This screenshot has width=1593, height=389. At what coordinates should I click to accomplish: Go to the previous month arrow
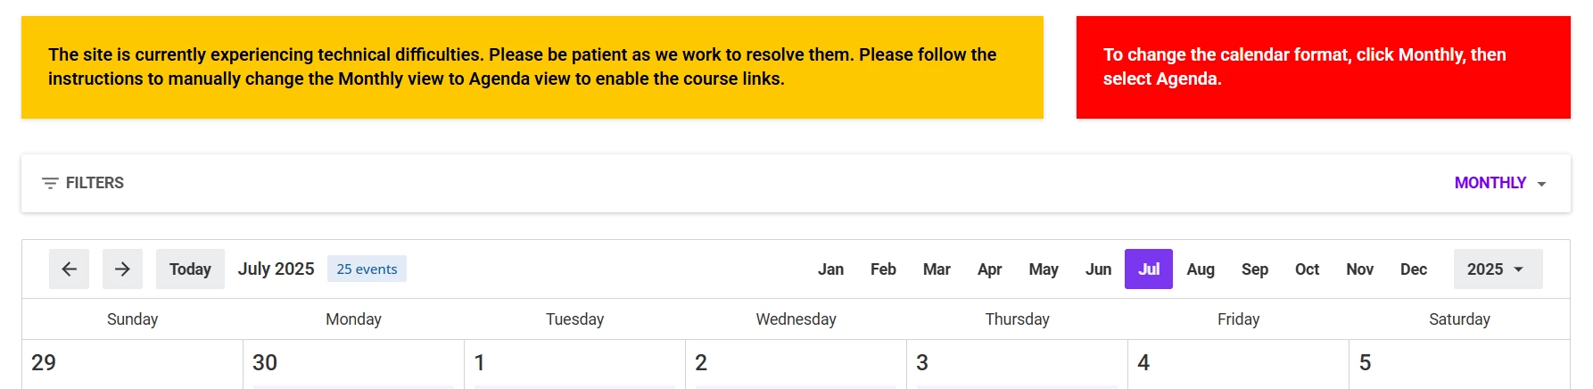(69, 269)
